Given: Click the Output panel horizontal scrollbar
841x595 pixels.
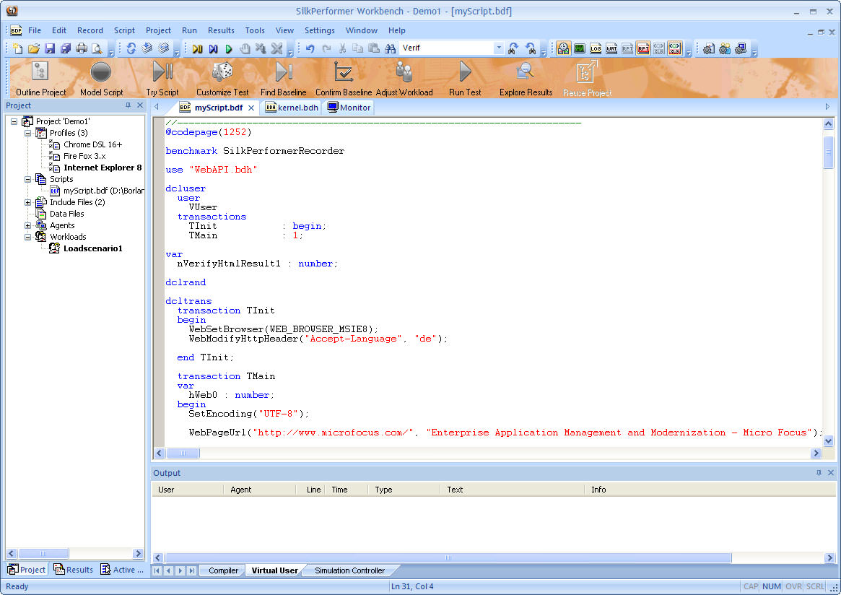Looking at the screenshot, I should coord(448,558).
